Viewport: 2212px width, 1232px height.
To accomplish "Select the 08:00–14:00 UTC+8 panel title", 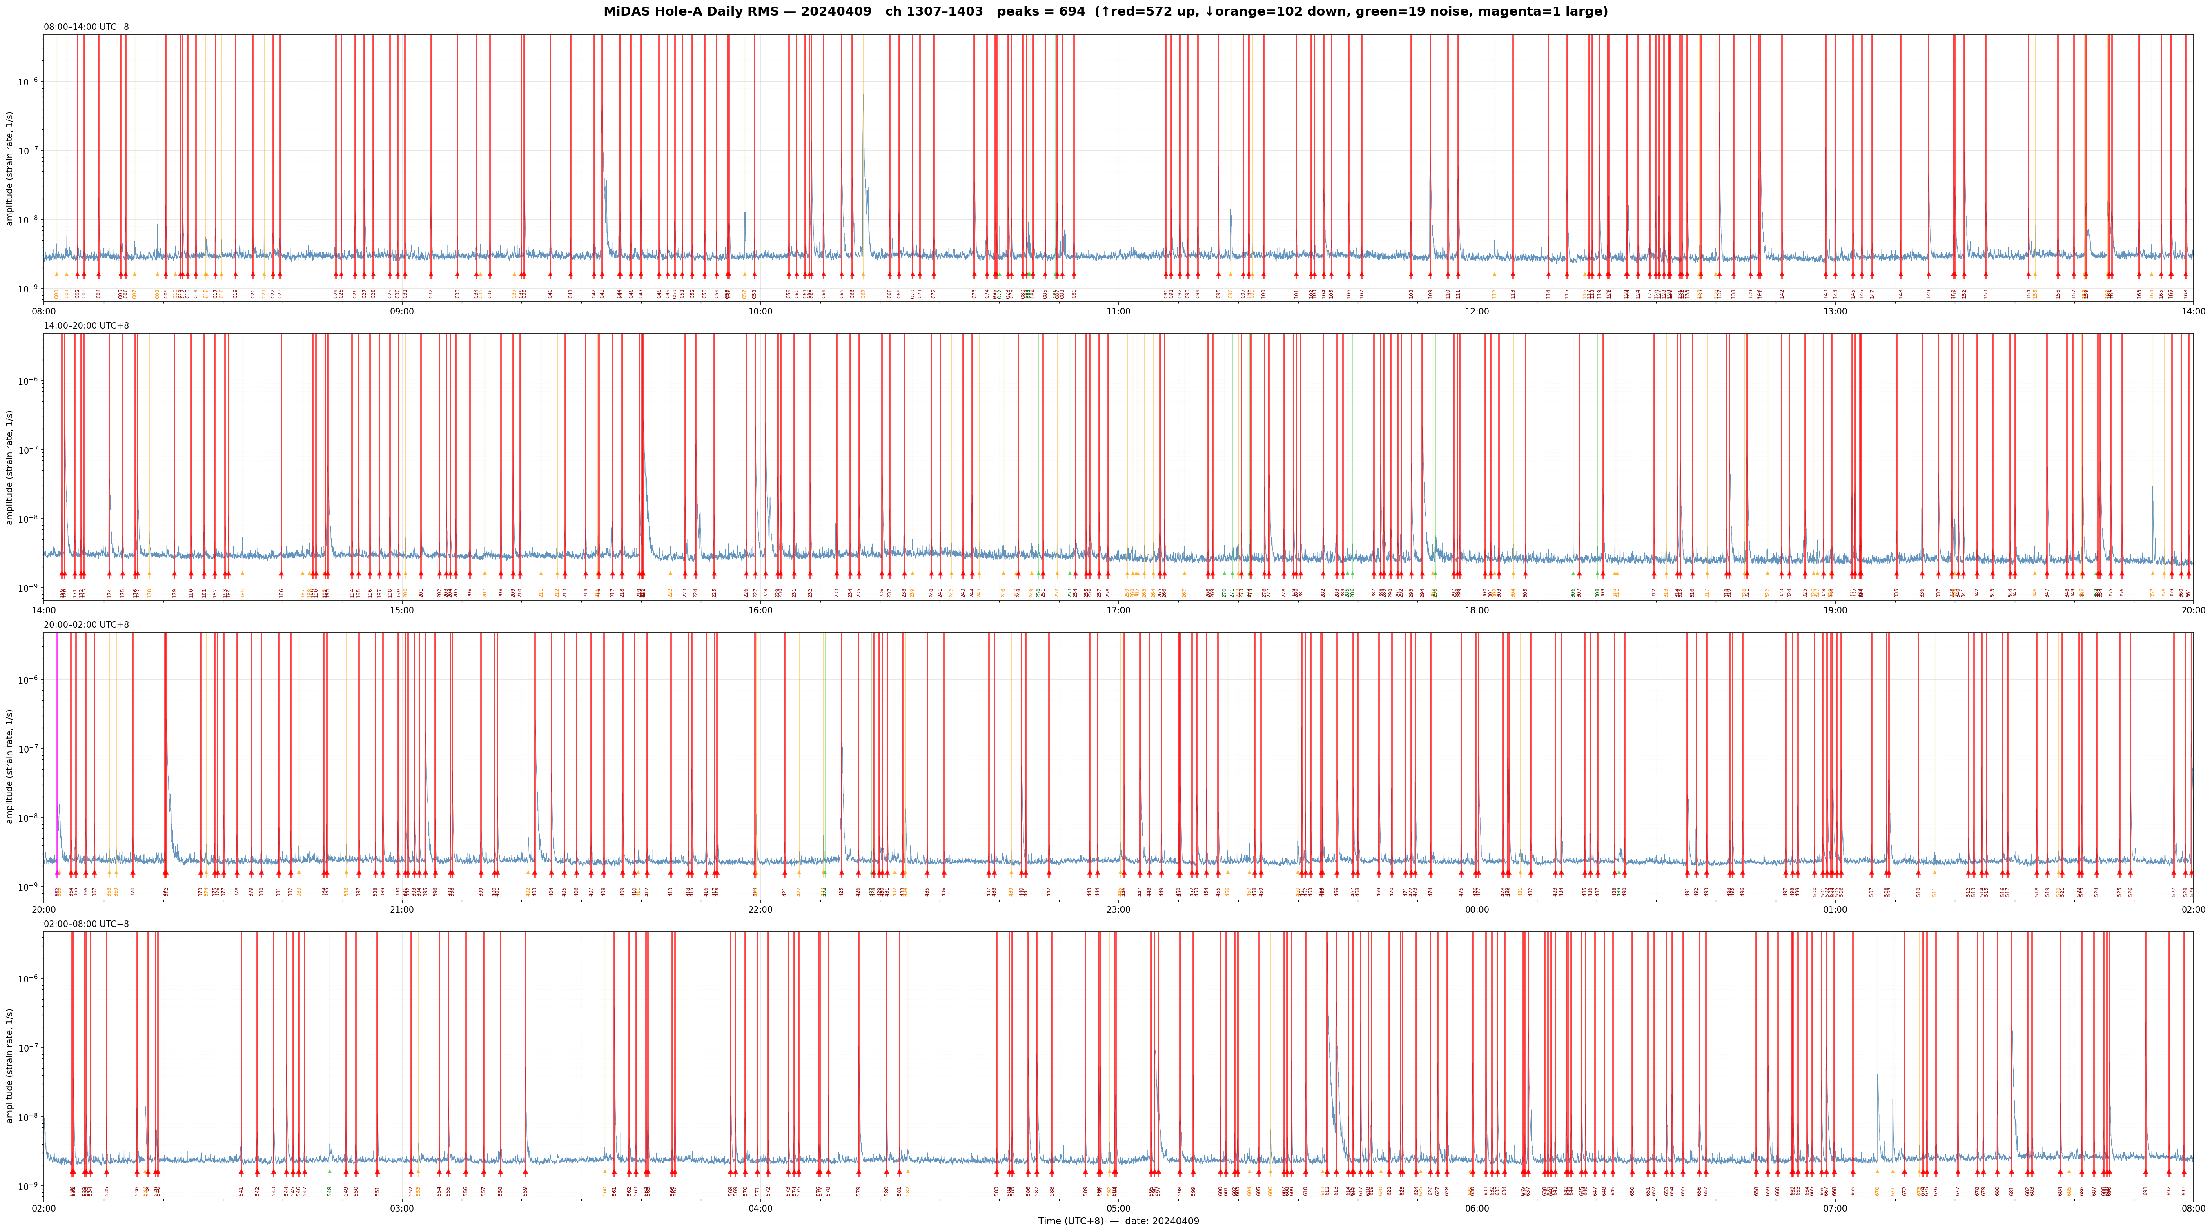I will (87, 27).
